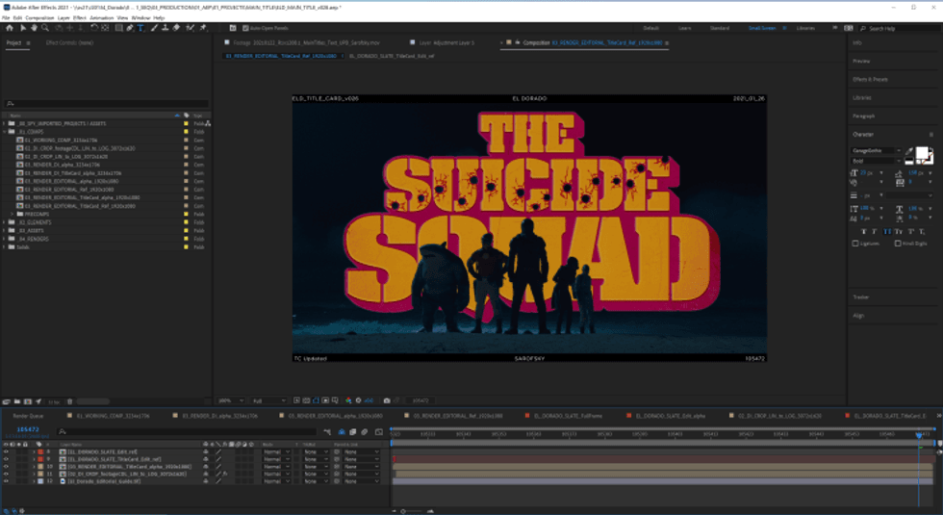The image size is (943, 515).
Task: Open the Align panel
Action: (858, 316)
